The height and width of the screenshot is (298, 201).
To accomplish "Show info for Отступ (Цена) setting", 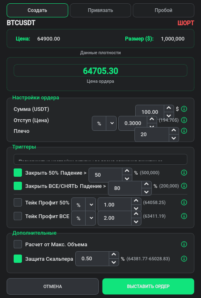I will coord(184,120).
